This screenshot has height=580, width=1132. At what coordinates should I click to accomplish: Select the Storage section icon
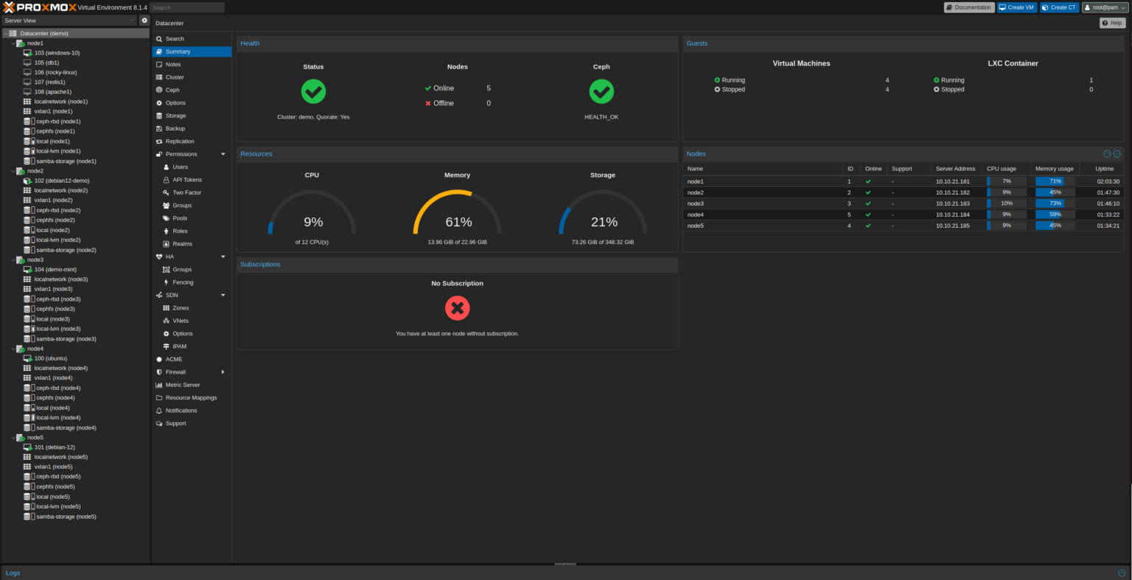click(159, 116)
